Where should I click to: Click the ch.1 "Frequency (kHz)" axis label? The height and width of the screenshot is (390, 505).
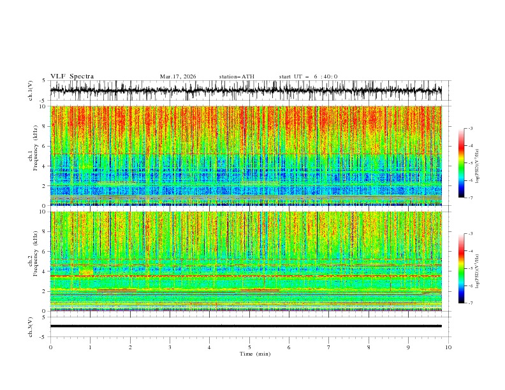click(x=36, y=148)
